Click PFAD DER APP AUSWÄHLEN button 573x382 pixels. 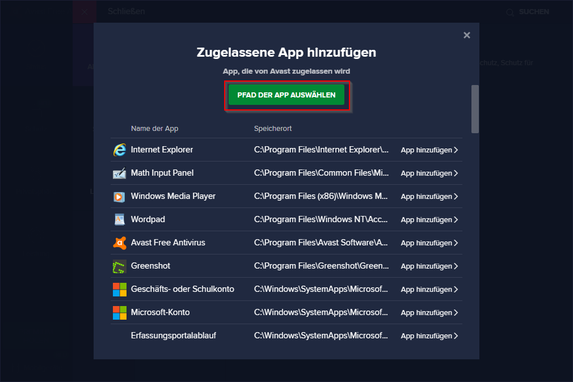pos(286,95)
